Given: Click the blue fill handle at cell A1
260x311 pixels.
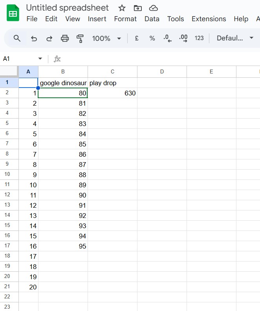Looking at the screenshot, I should point(38,88).
